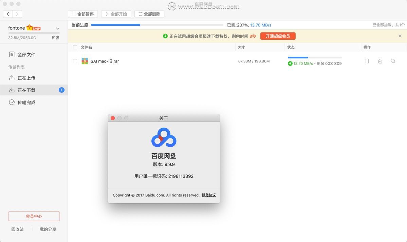Go forward with the right arrow button

tap(17, 14)
